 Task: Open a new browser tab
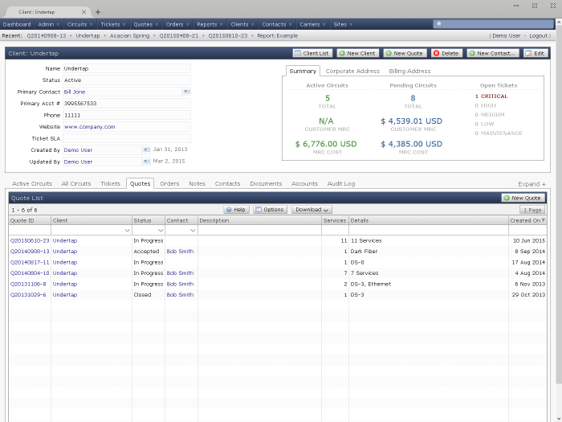[98, 12]
